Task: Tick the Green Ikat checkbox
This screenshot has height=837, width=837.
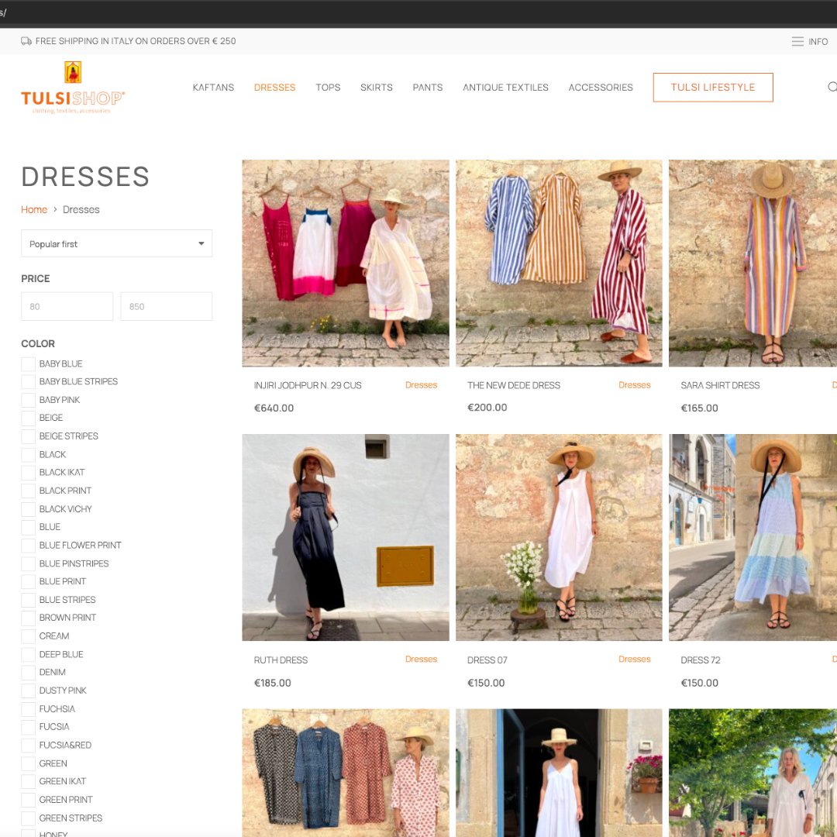Action: pos(29,781)
